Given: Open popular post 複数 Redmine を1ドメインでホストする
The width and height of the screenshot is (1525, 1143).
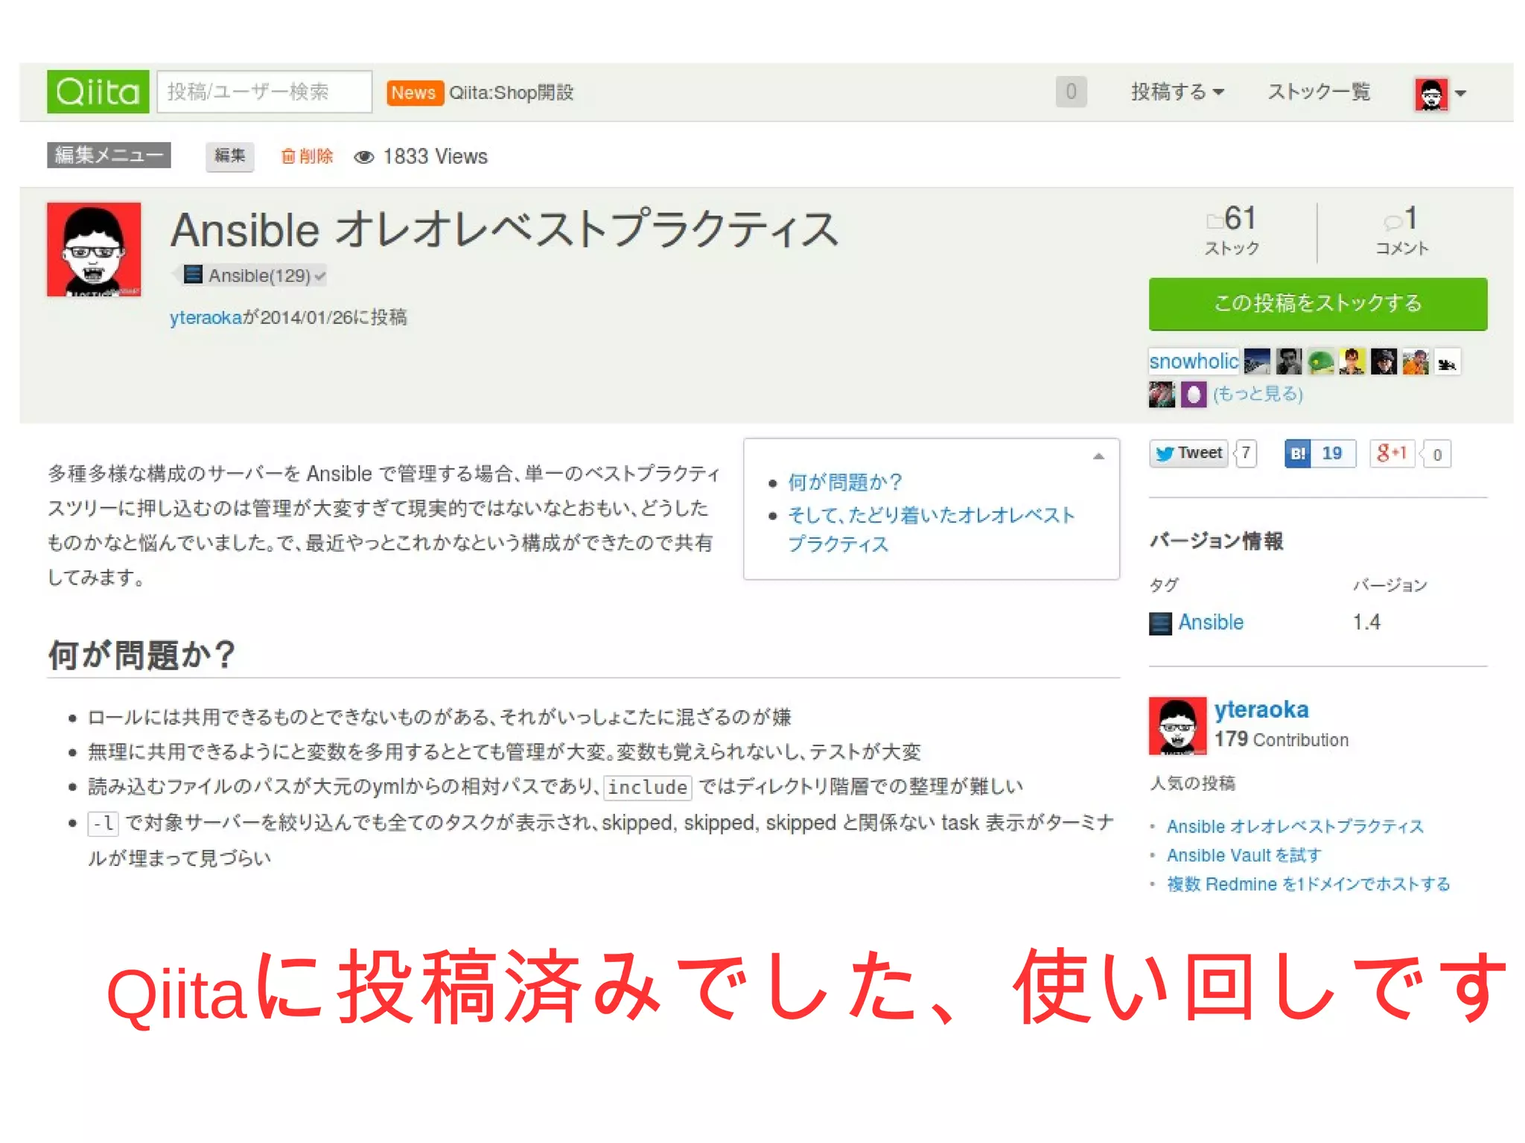Looking at the screenshot, I should tap(1308, 884).
